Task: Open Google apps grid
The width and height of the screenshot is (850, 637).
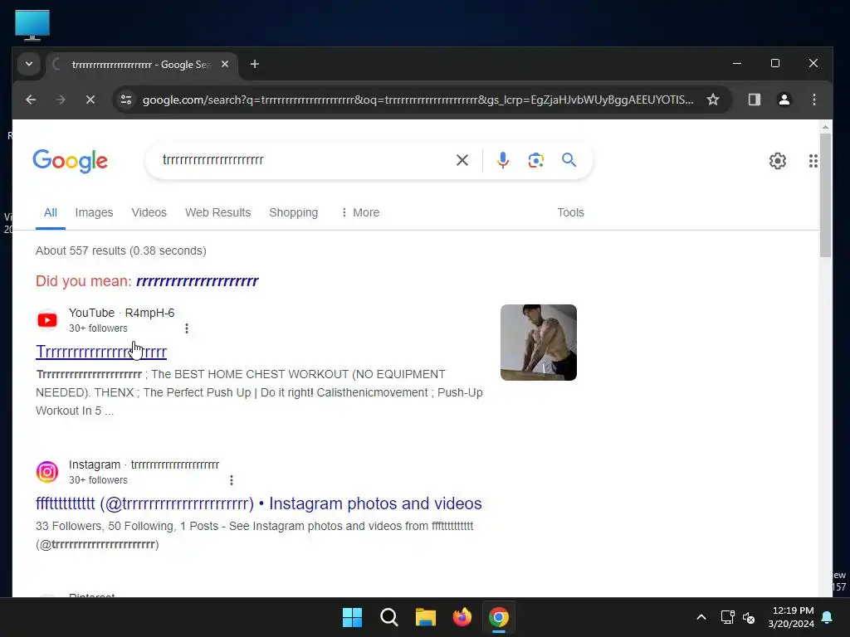Action: [813, 161]
